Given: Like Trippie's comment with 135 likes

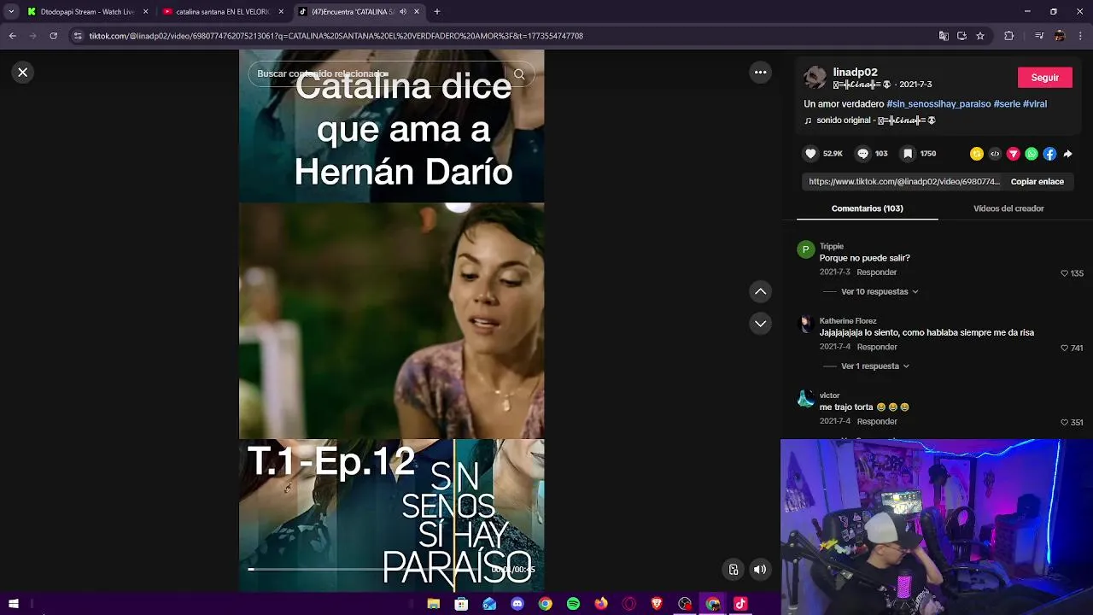Looking at the screenshot, I should click(x=1065, y=273).
